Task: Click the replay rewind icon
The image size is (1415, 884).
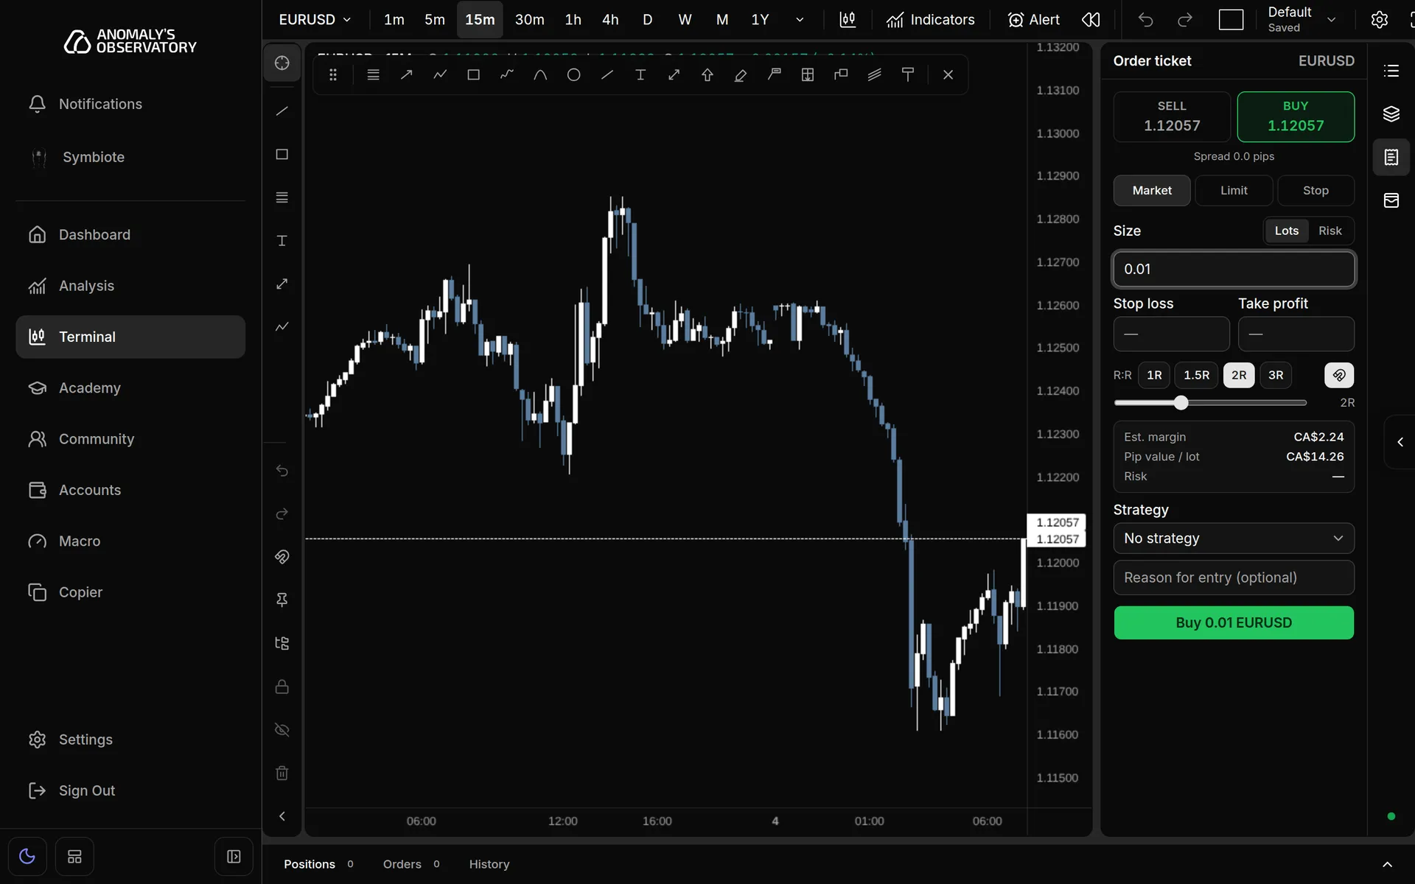Action: coord(1091,20)
